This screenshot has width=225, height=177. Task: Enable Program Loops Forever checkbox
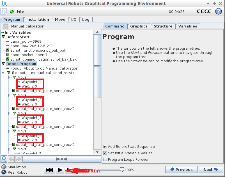coord(105,160)
